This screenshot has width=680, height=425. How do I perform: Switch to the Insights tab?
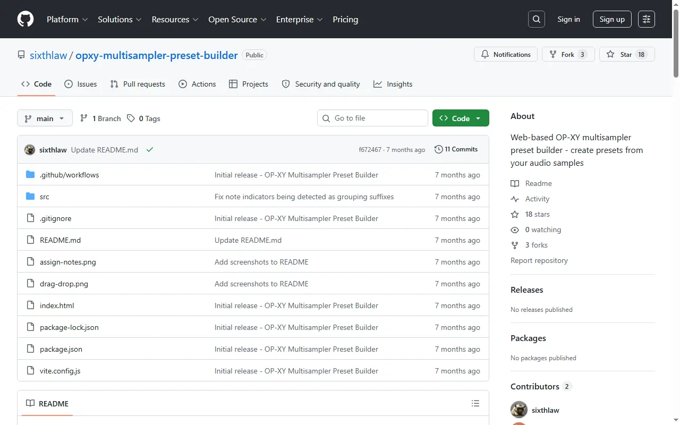393,84
